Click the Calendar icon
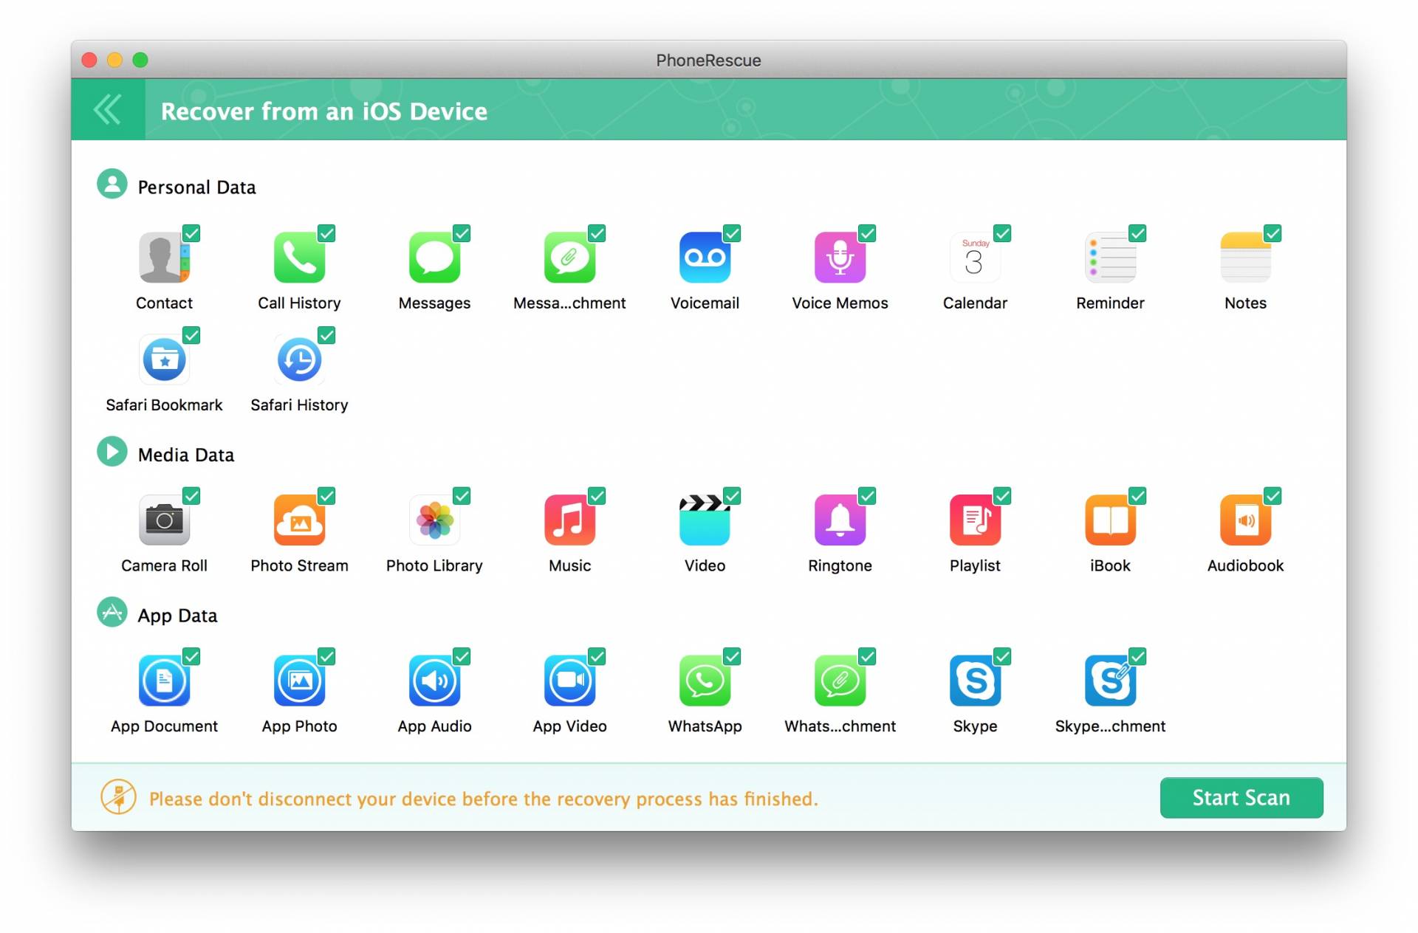 975,258
